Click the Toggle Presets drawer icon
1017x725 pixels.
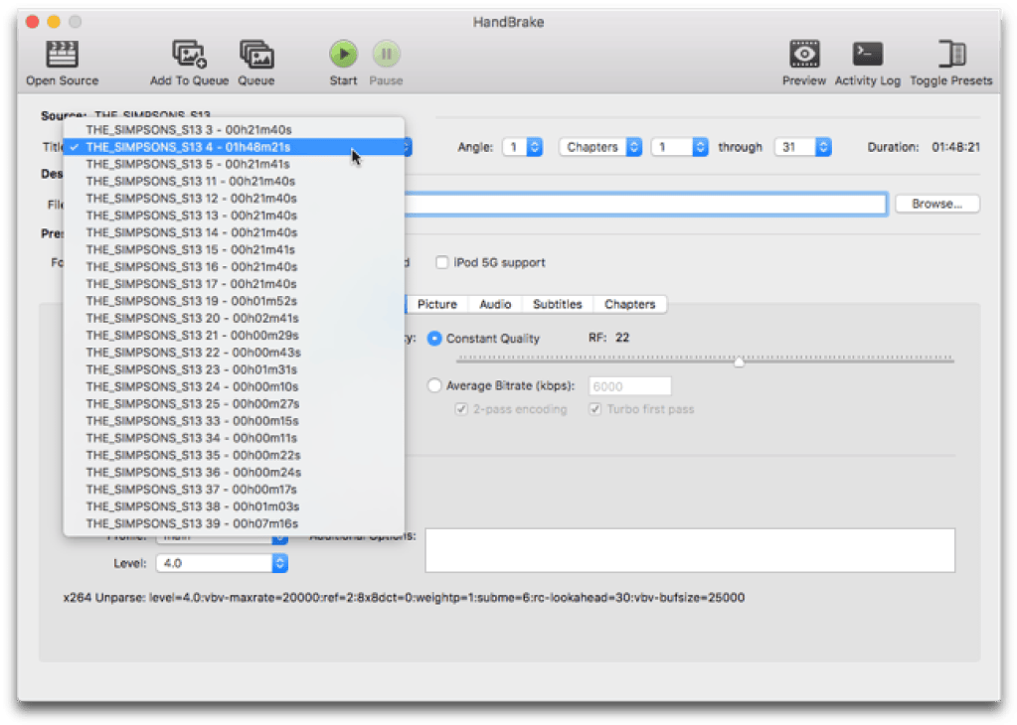[951, 55]
